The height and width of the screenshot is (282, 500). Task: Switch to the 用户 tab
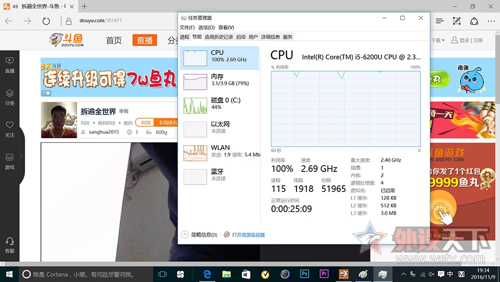(253, 37)
